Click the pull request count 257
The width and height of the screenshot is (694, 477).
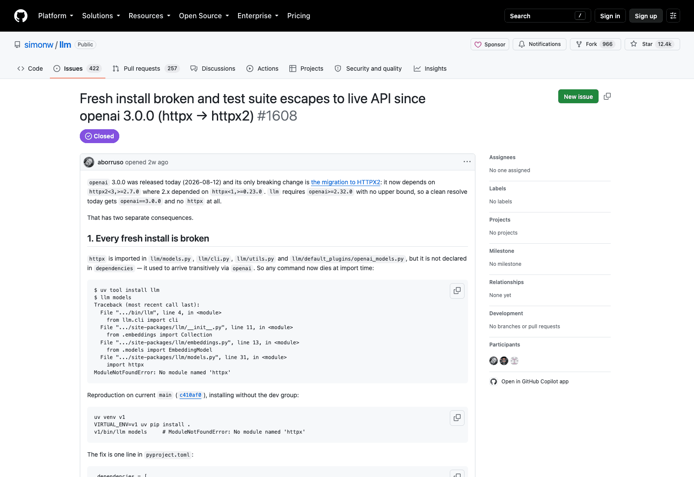(x=172, y=69)
